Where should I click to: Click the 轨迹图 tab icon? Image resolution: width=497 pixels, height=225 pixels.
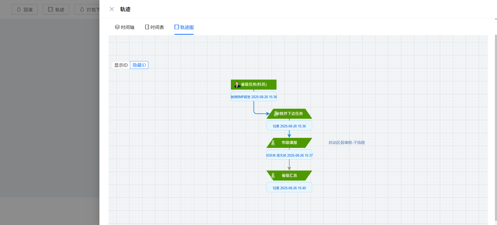click(177, 27)
